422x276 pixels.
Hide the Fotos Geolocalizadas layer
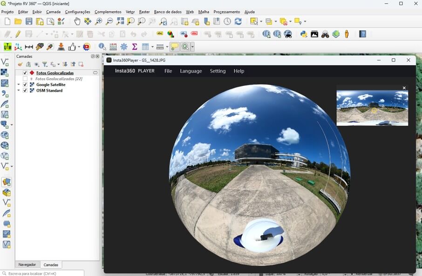coord(25,73)
